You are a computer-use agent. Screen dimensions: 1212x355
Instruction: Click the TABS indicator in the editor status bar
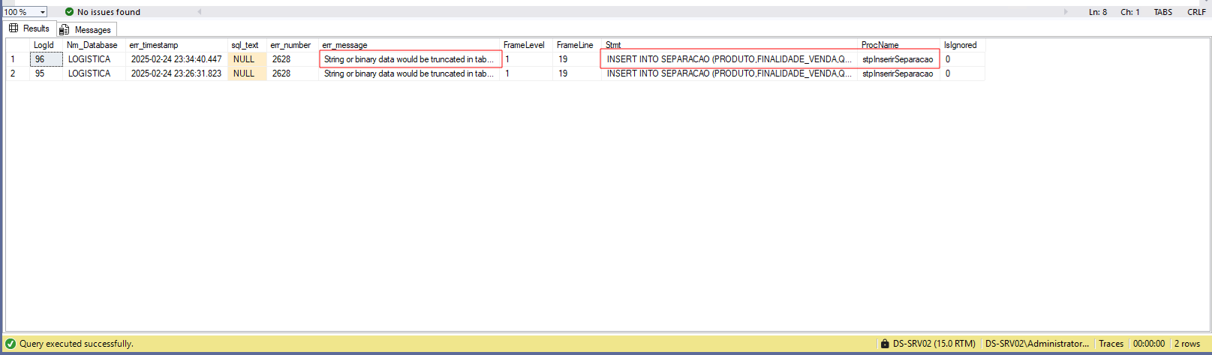coord(1162,12)
